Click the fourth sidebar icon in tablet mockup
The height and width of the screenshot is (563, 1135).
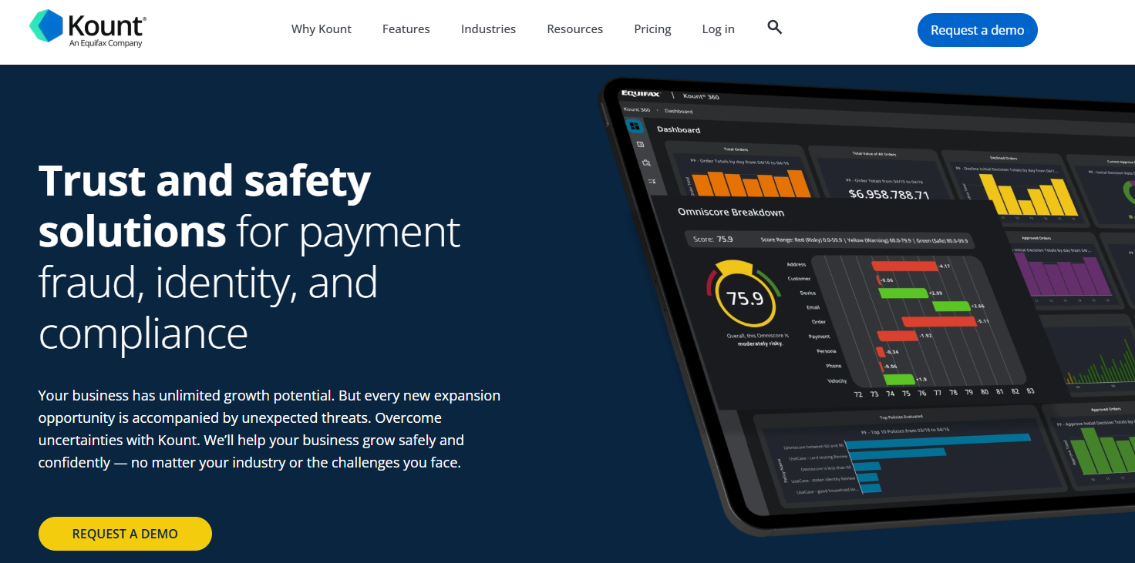(x=652, y=181)
